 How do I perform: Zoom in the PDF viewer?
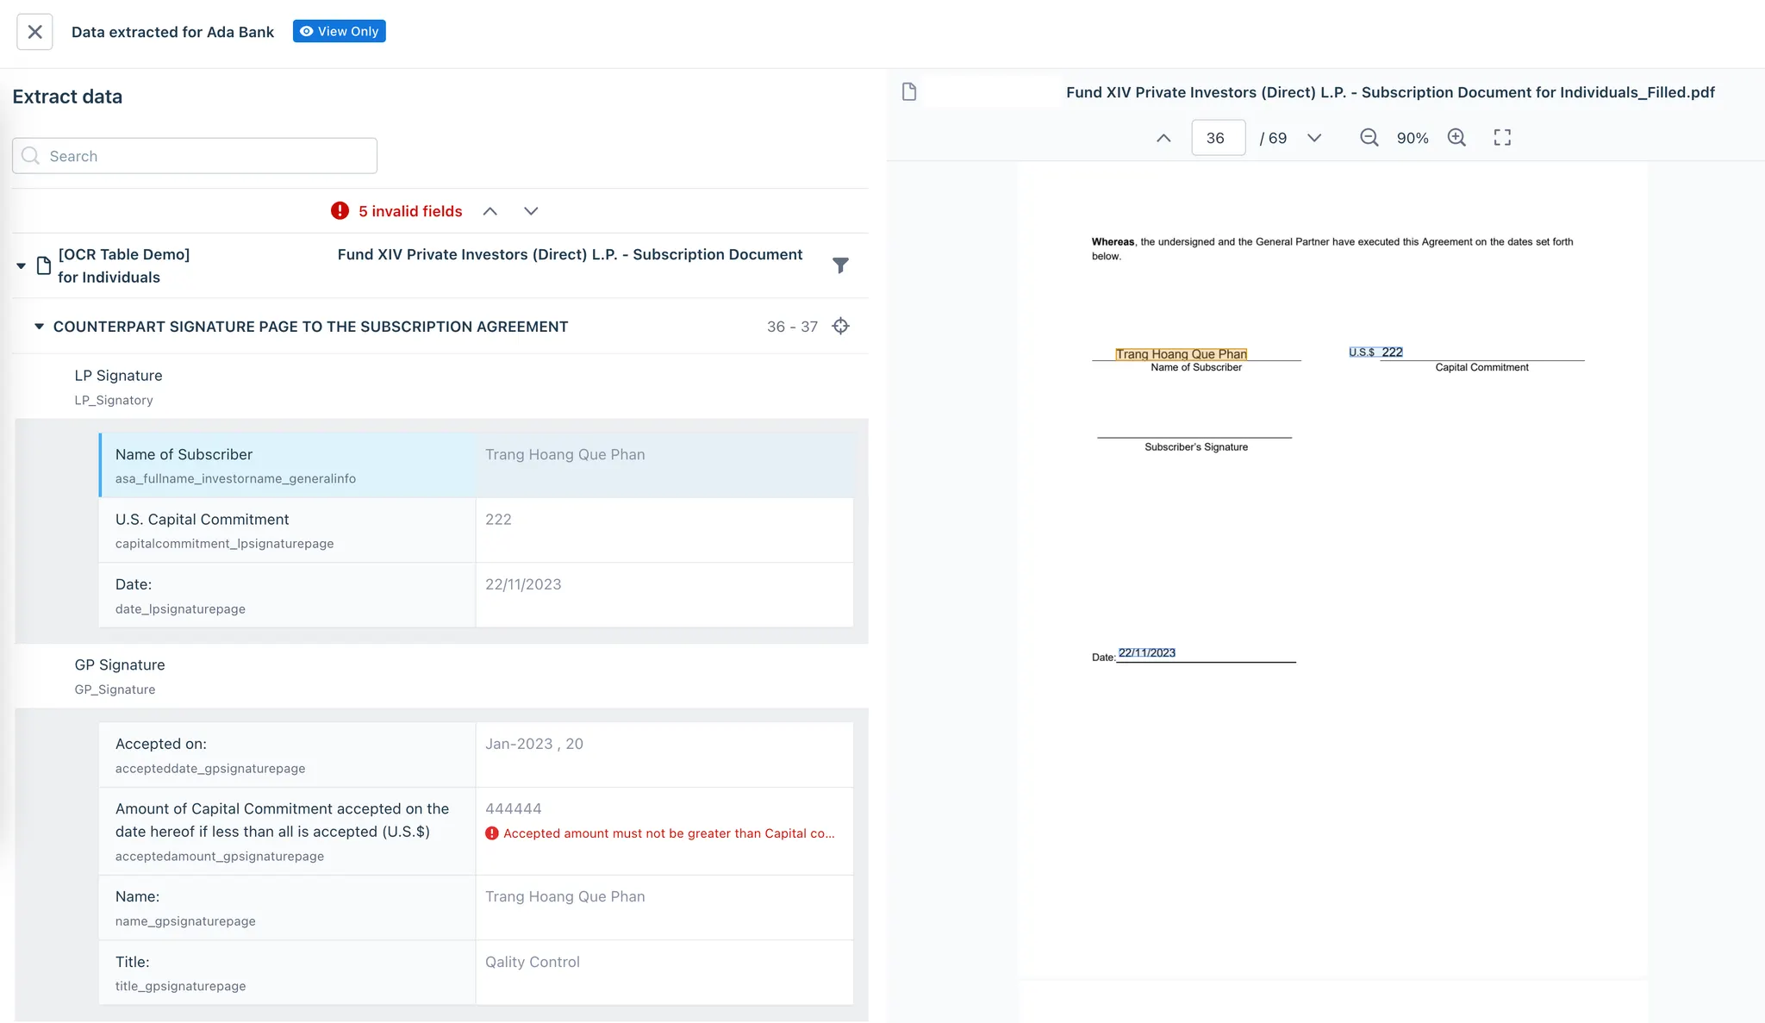[1456, 138]
